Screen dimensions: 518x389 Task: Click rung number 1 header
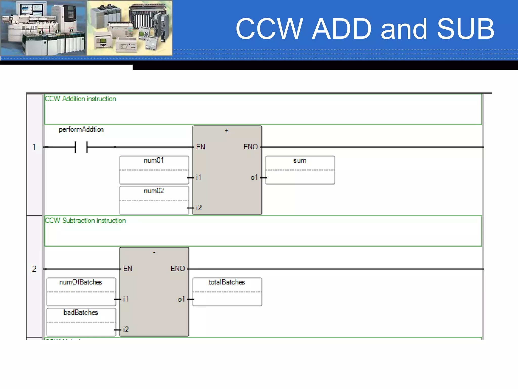[34, 147]
